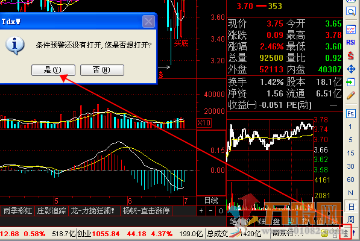This screenshot has height=241, width=360.
Task: Open the FS time-share chart icon
Action: coord(351,114)
